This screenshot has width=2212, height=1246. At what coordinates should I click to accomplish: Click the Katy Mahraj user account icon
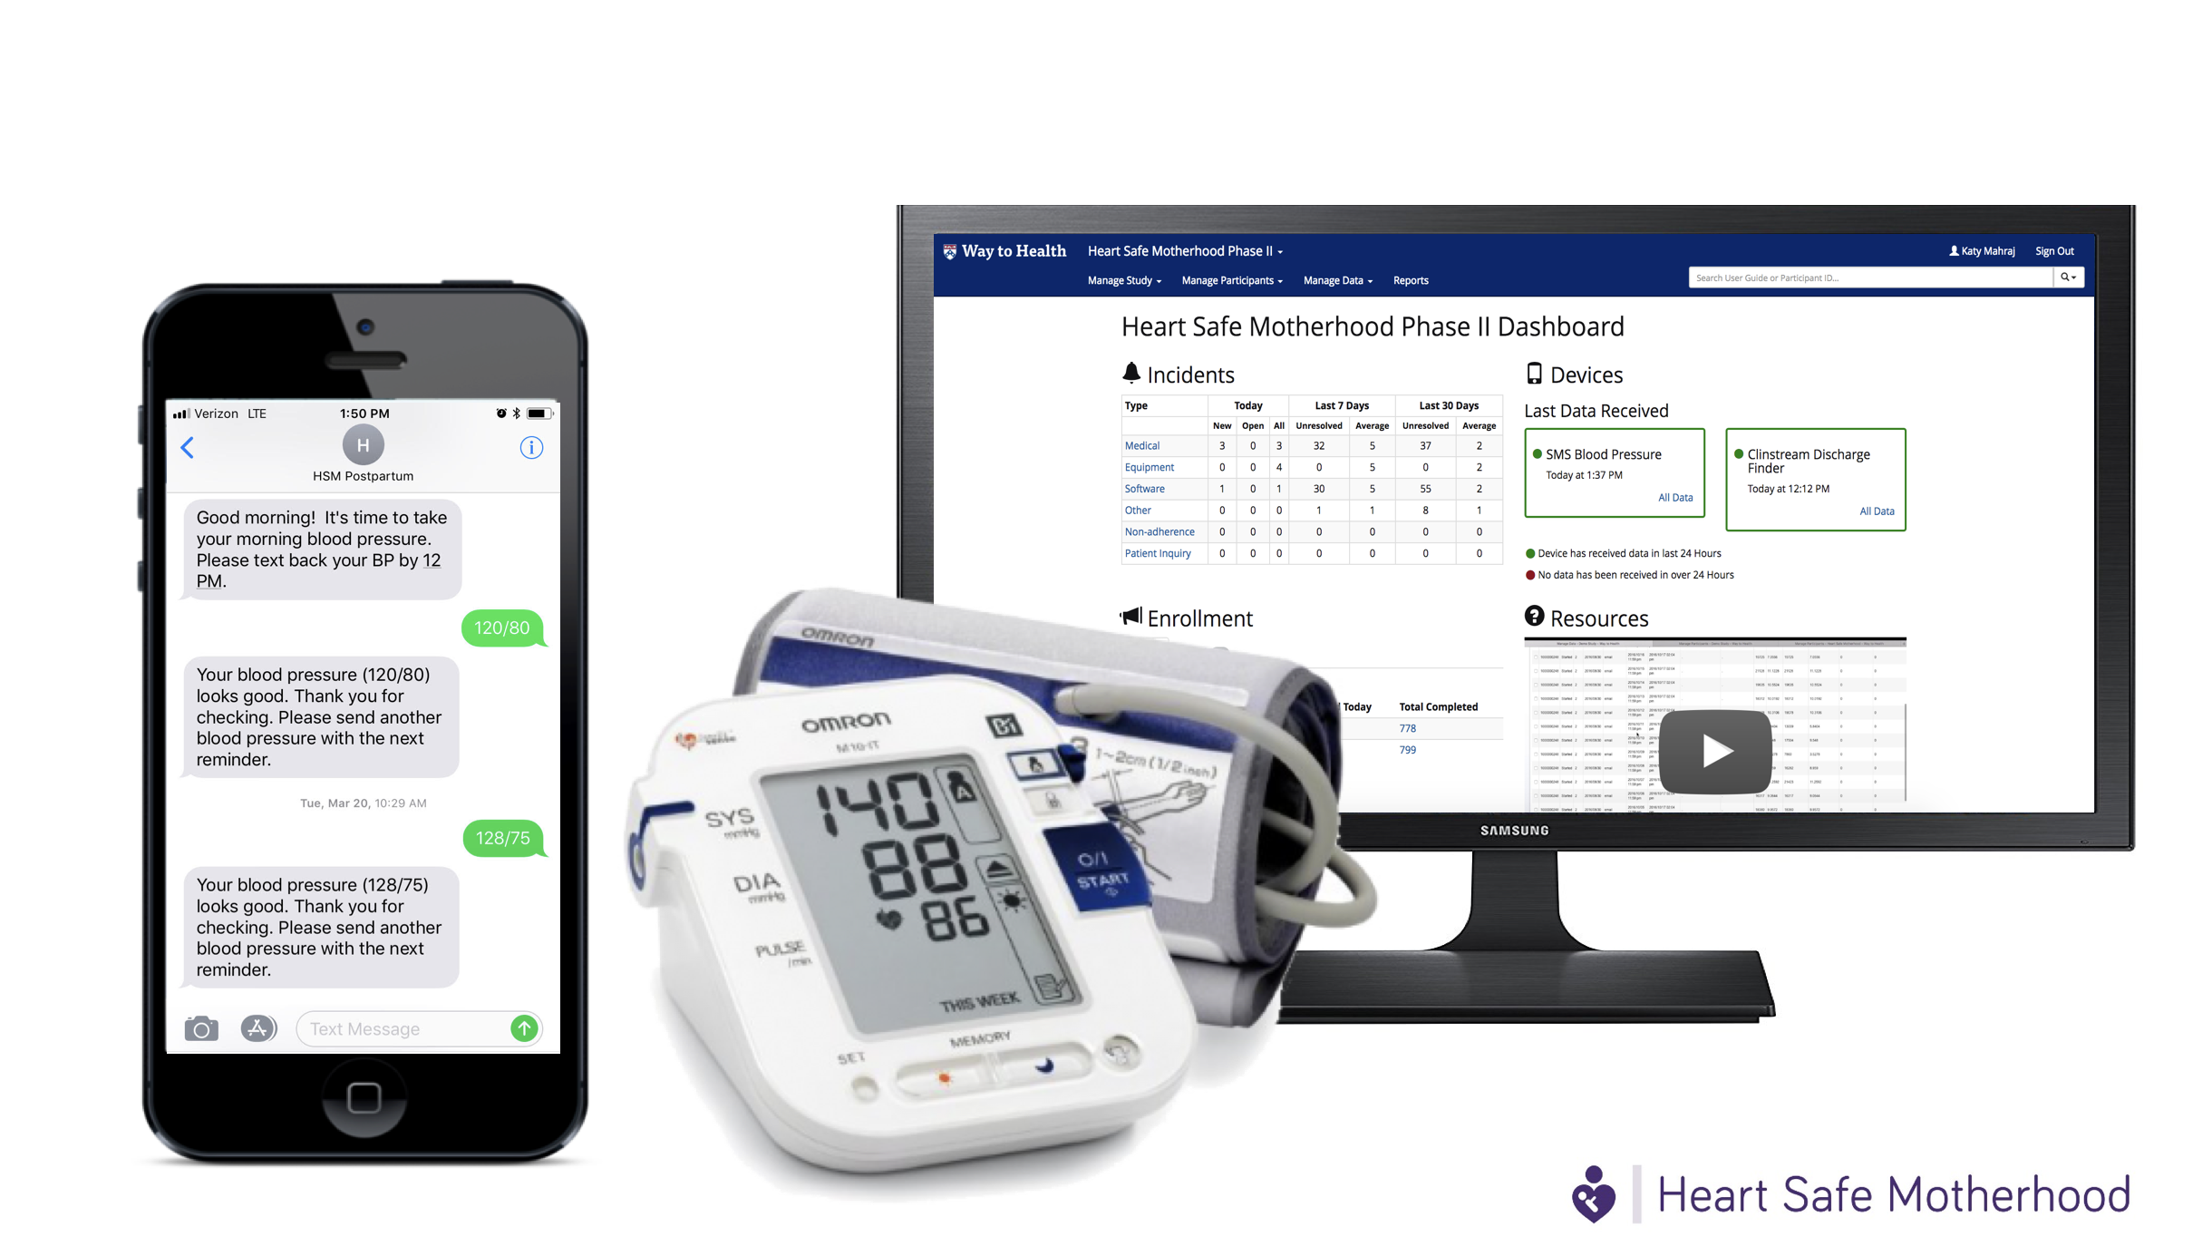pos(1958,250)
